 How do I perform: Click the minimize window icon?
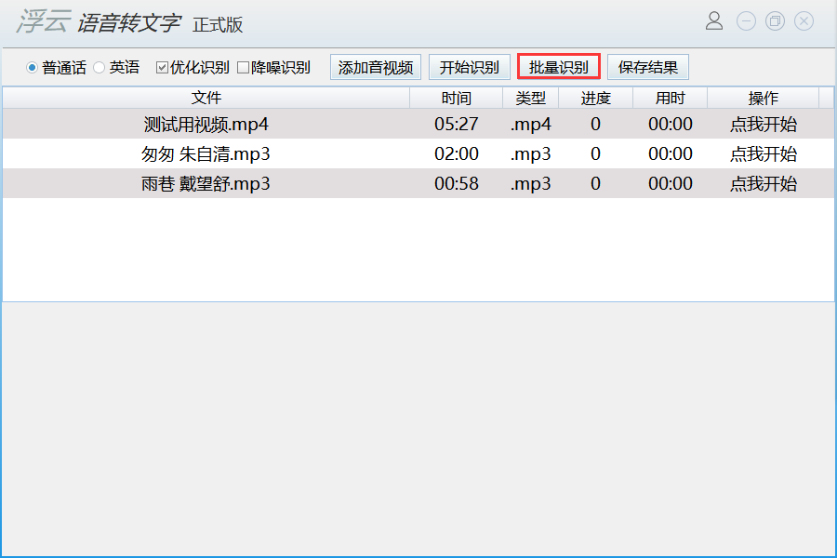pyautogui.click(x=746, y=20)
